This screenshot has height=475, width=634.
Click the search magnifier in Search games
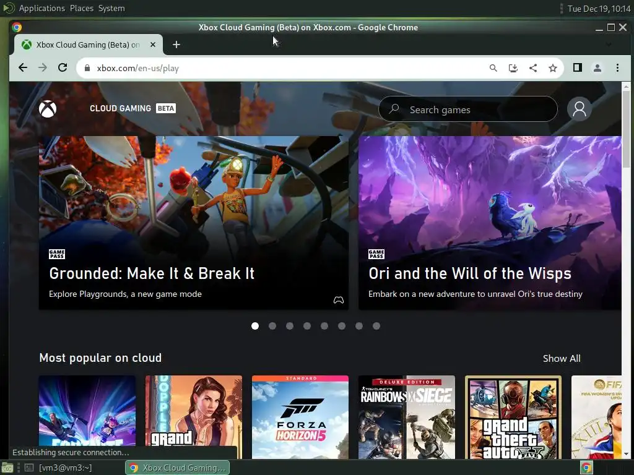(394, 109)
